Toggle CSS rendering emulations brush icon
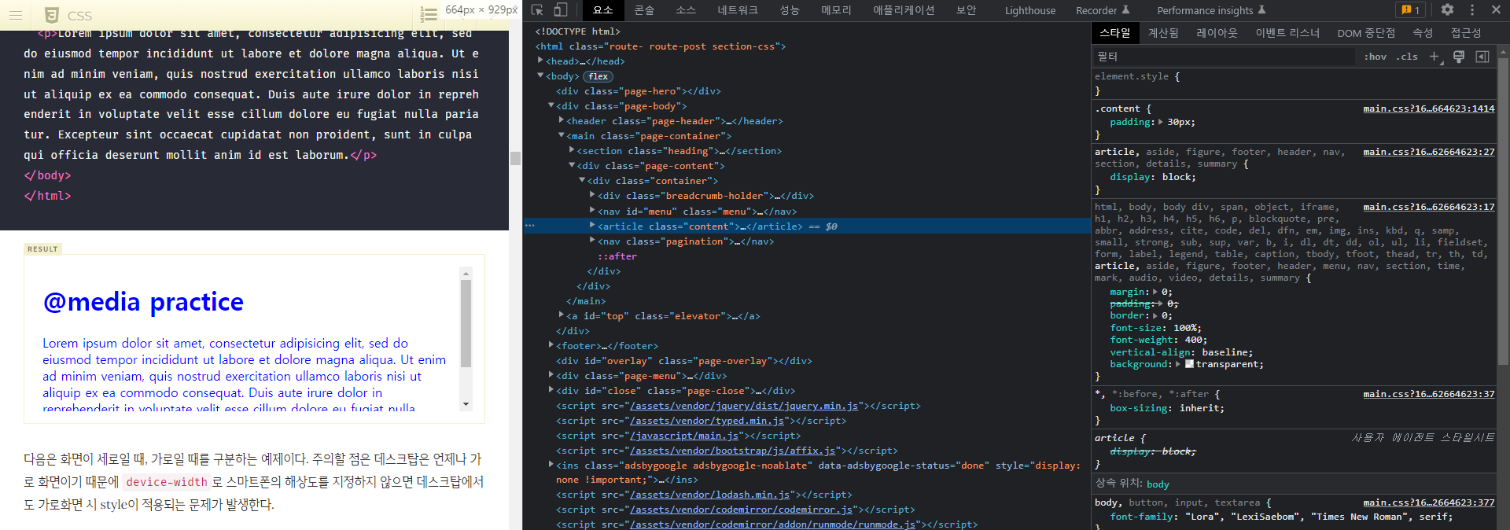 (x=1459, y=57)
